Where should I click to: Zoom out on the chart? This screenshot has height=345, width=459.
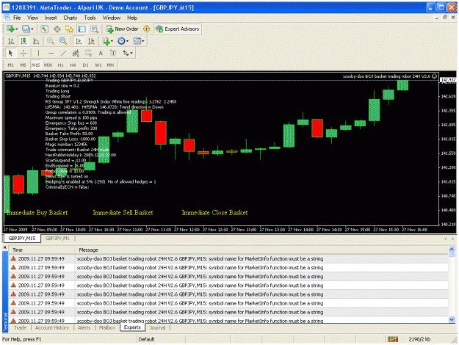coord(63,41)
